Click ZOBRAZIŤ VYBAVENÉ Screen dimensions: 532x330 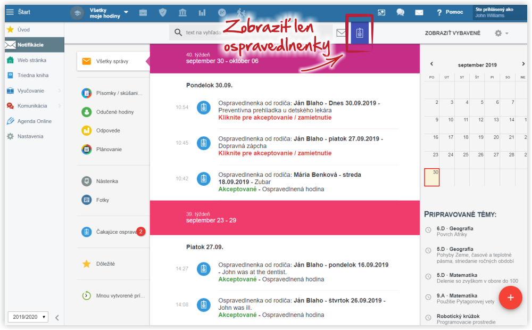tap(453, 33)
